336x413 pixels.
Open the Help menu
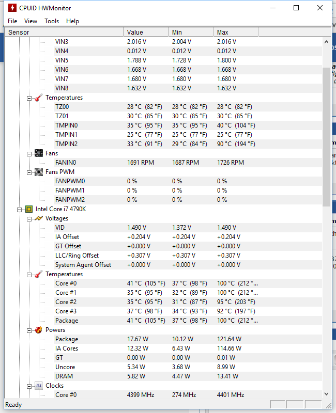coord(72,21)
